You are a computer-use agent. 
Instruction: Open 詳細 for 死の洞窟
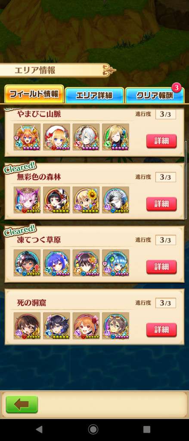161,330
